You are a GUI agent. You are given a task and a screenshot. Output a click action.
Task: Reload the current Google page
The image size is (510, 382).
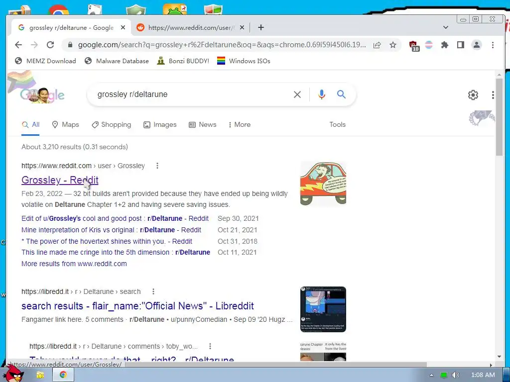tap(50, 45)
